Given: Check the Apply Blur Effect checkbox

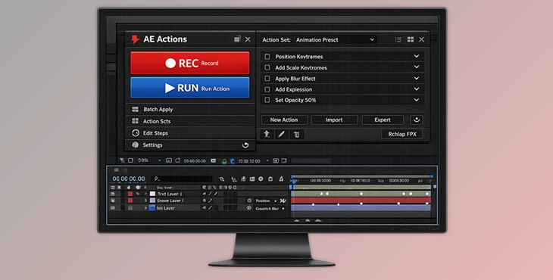Looking at the screenshot, I should (267, 78).
